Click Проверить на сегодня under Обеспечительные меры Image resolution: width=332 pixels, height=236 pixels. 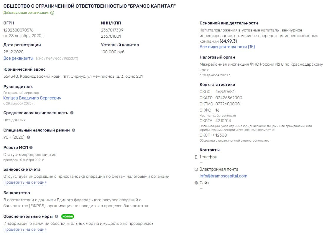click(25, 230)
